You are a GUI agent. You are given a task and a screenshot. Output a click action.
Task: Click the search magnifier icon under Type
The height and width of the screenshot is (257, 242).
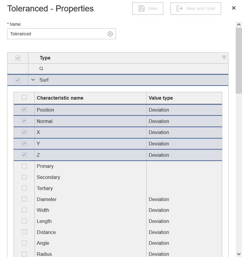[41, 69]
